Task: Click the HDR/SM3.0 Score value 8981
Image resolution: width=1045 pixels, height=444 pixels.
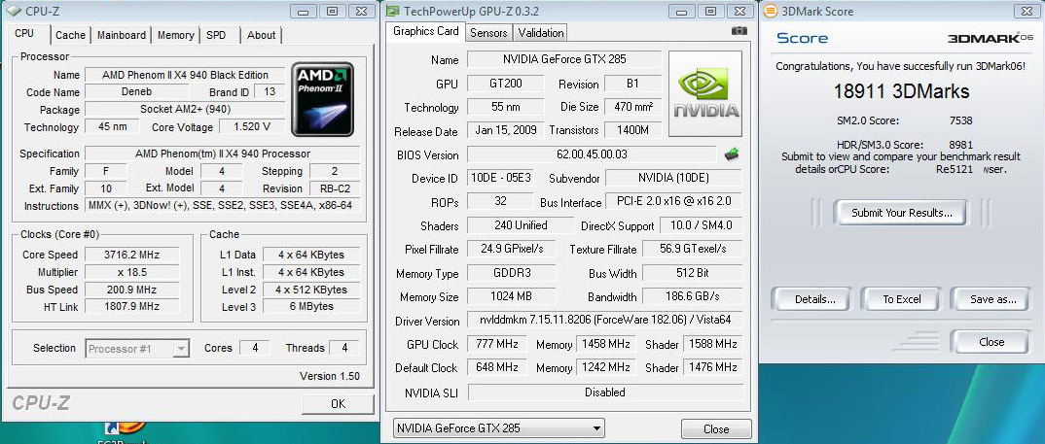Action: [960, 145]
